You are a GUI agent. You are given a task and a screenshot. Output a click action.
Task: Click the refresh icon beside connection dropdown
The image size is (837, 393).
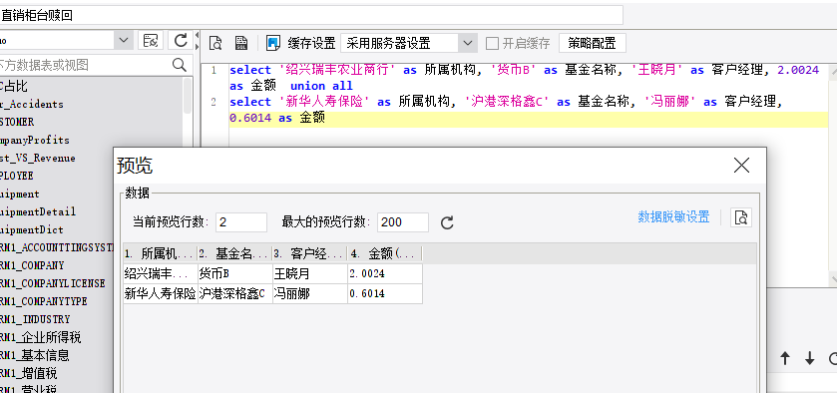181,40
